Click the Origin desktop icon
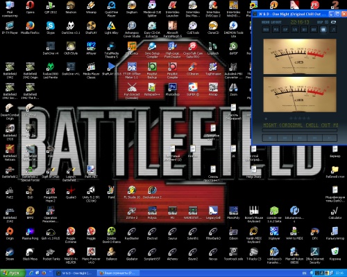Image resolution: width=347 pixels, height=277 pixels. (10, 233)
